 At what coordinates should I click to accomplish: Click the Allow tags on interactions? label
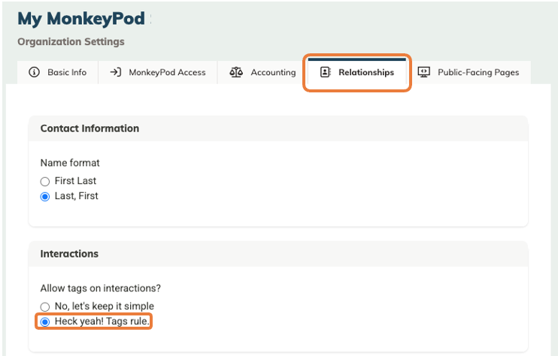pos(100,288)
